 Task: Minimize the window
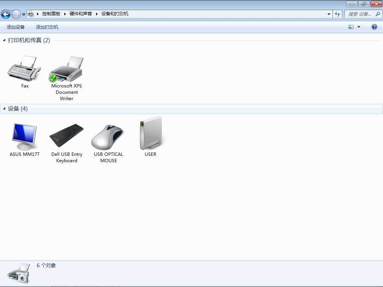pyautogui.click(x=352, y=4)
